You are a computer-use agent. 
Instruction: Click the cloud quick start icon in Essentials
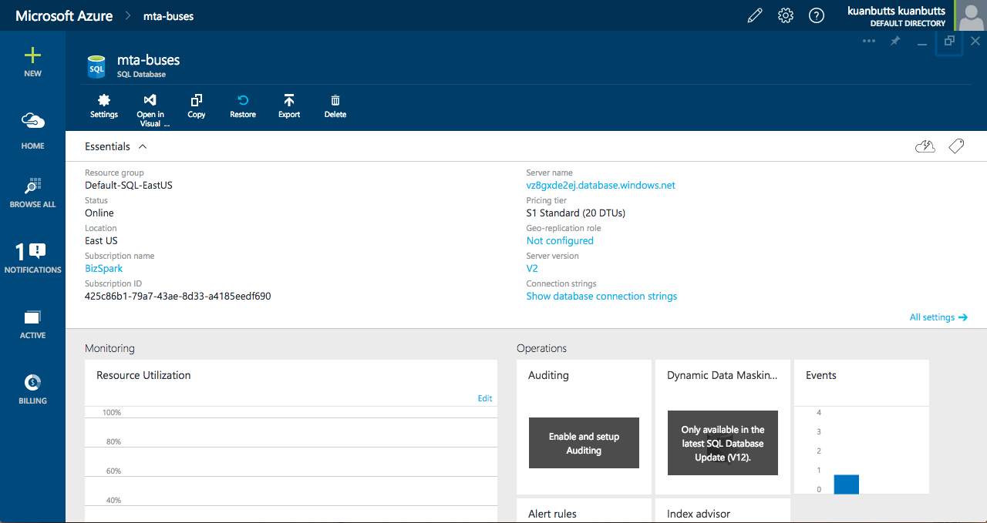coord(925,146)
